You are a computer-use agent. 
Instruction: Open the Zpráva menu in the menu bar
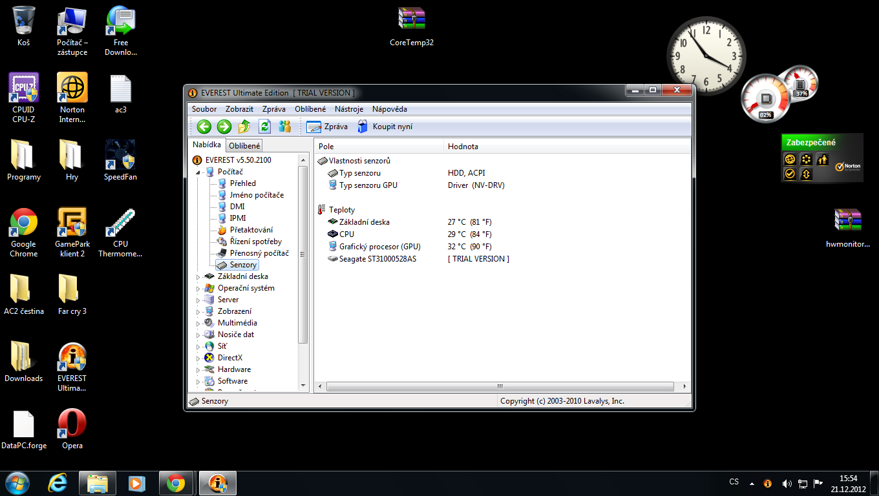tap(274, 109)
